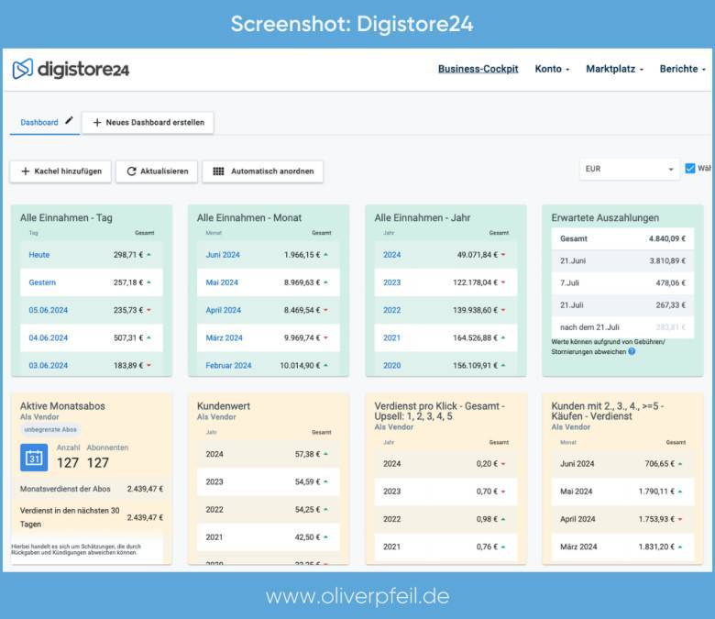Click the Kundenwert tile title

[224, 406]
